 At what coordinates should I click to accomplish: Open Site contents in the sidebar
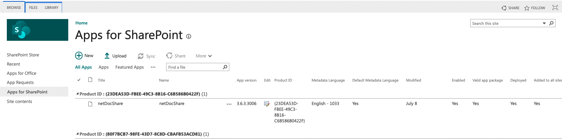pos(19,101)
